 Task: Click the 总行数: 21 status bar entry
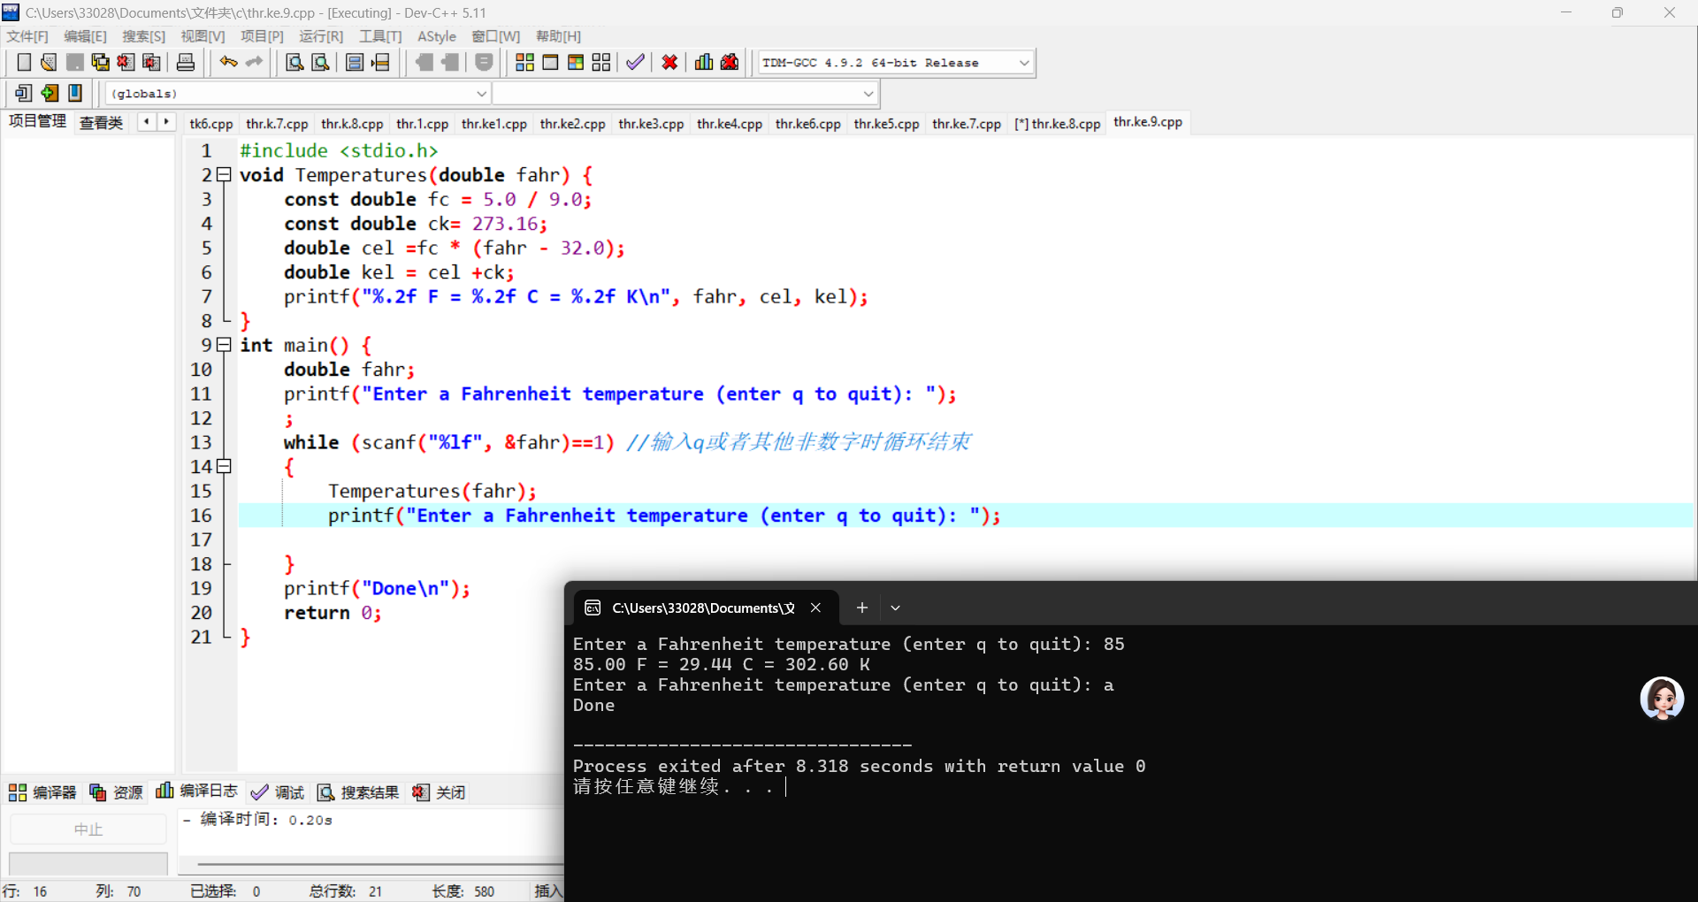click(x=346, y=891)
